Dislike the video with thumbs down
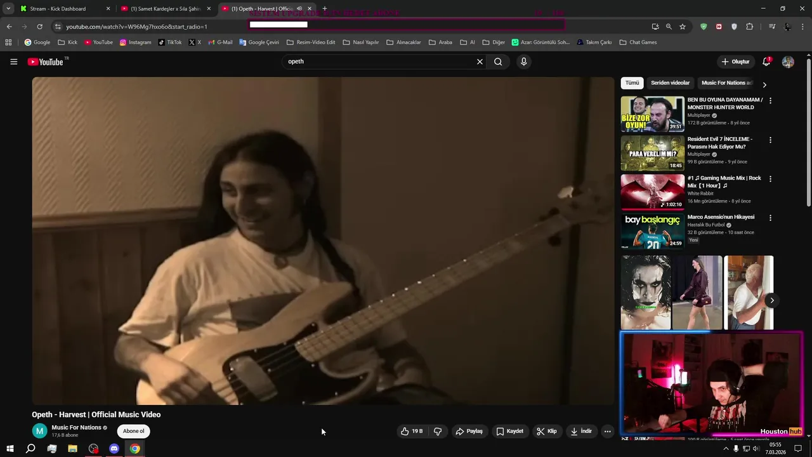812x457 pixels. (x=438, y=431)
